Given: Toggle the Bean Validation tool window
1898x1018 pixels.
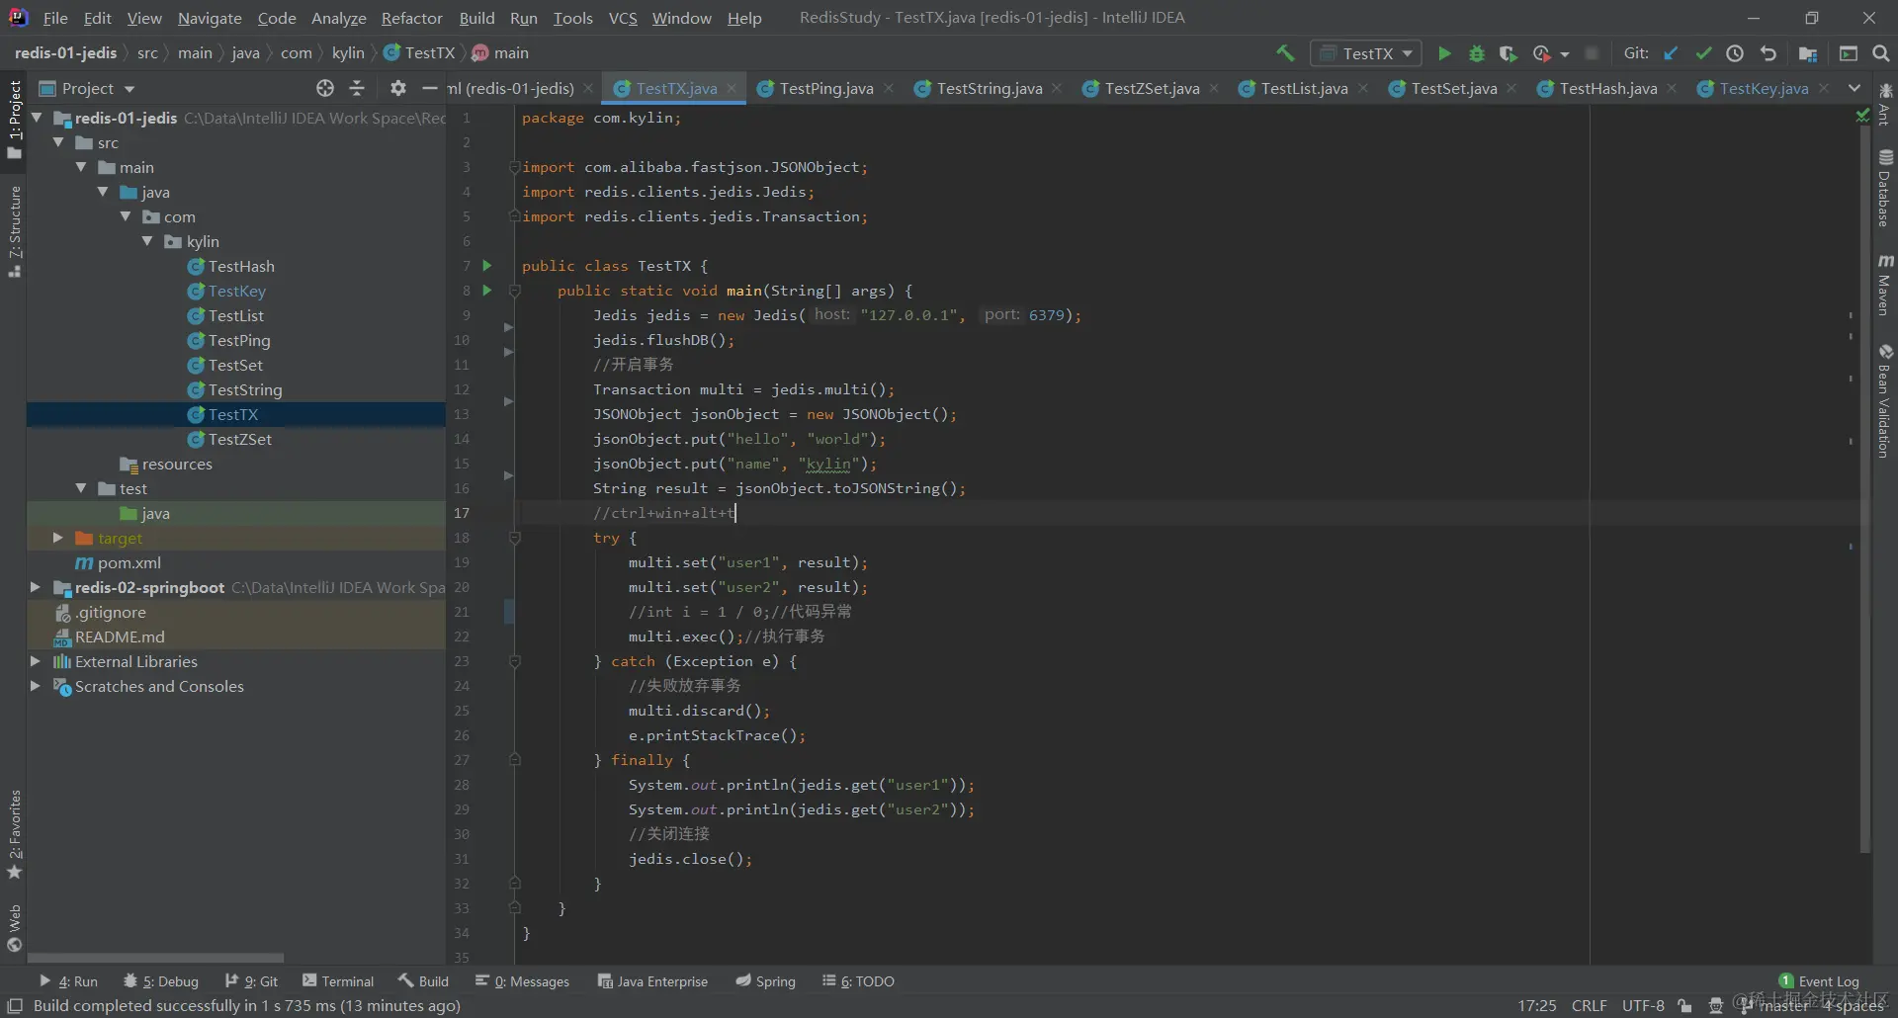Looking at the screenshot, I should pos(1885,400).
